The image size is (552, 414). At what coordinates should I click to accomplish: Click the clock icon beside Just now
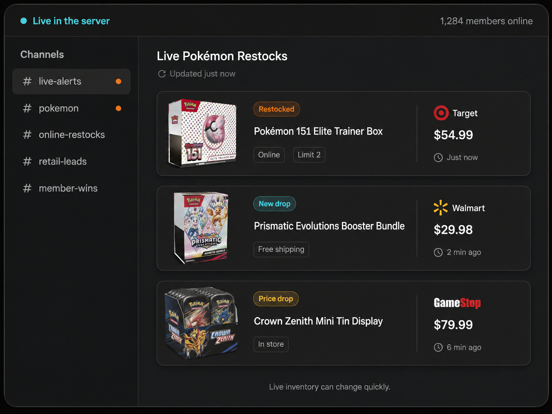(438, 157)
